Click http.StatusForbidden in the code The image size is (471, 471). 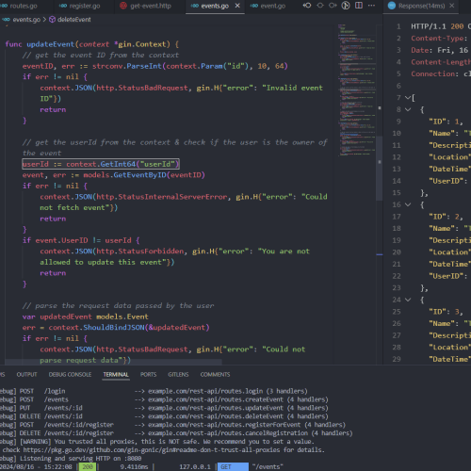140,252
